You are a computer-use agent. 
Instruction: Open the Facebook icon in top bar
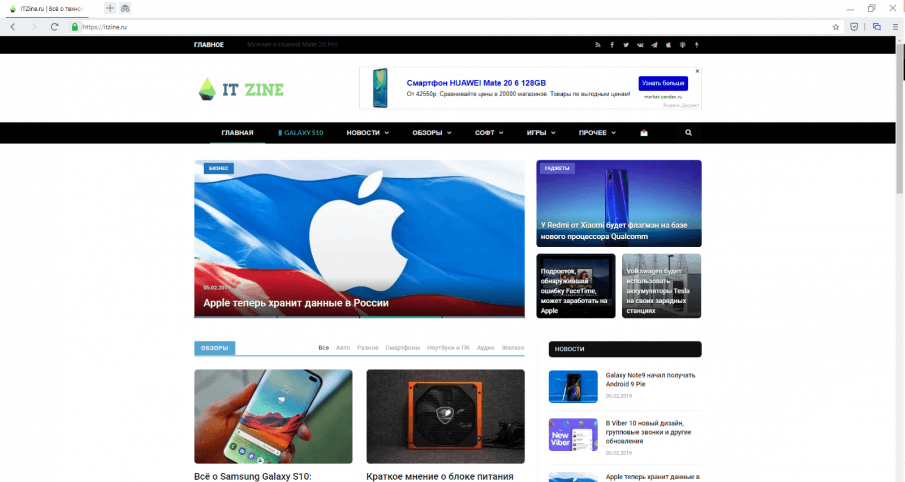coord(612,45)
